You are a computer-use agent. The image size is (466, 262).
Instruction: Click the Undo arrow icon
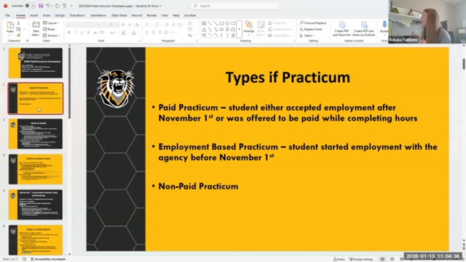click(x=48, y=6)
